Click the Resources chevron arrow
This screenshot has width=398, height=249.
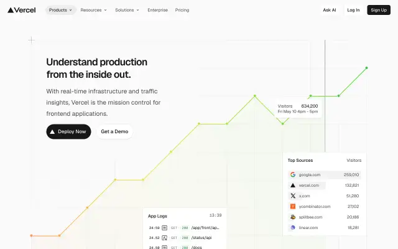pyautogui.click(x=105, y=10)
